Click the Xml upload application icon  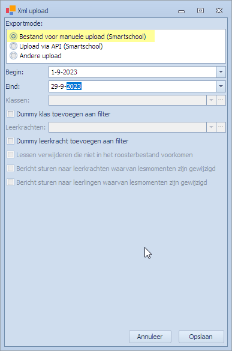11,10
